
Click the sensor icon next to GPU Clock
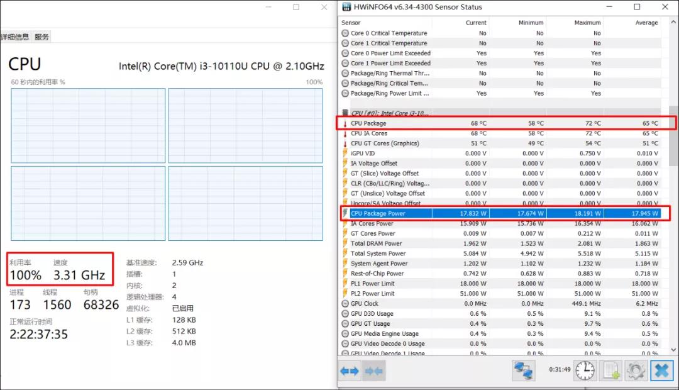pos(345,303)
